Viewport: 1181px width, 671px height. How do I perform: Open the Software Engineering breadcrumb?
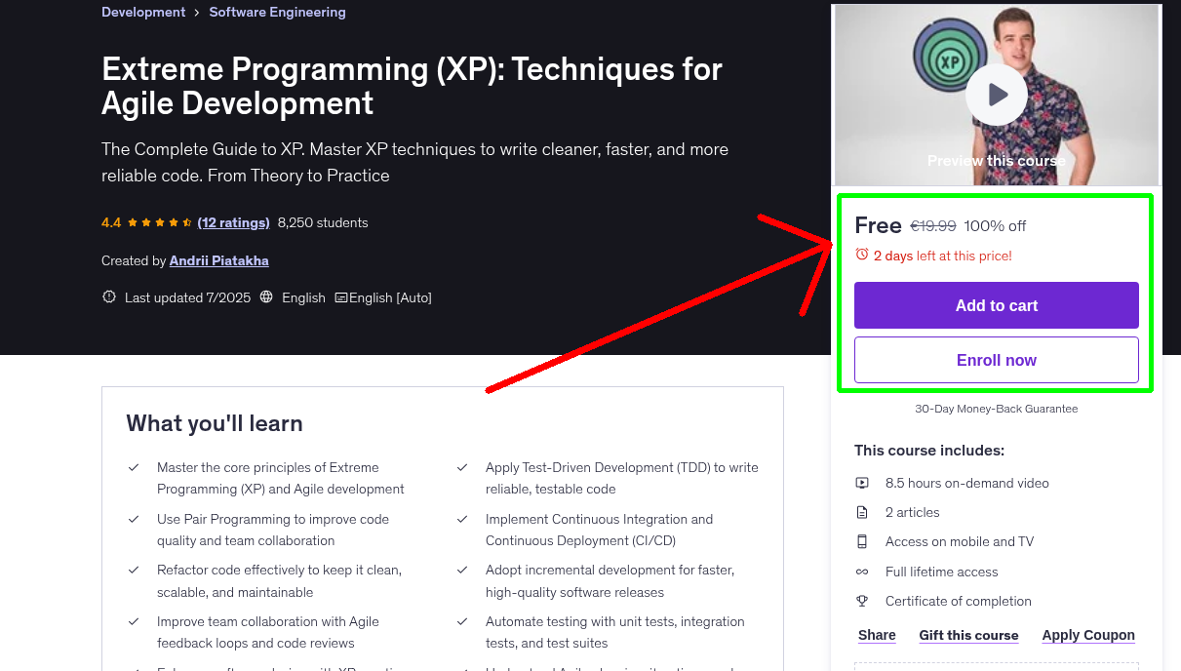[277, 12]
